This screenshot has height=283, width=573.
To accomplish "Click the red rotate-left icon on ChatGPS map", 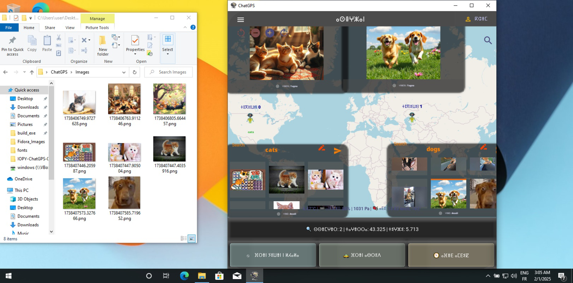I will tap(241, 33).
